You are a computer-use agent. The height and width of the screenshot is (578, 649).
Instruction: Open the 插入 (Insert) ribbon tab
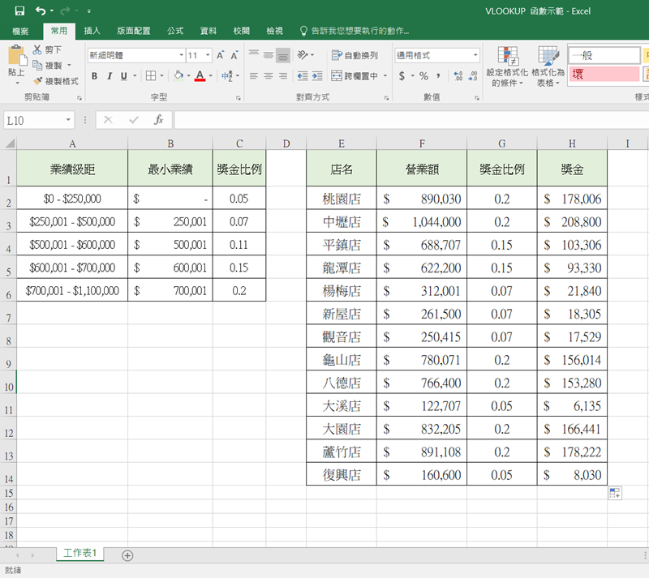(x=92, y=31)
